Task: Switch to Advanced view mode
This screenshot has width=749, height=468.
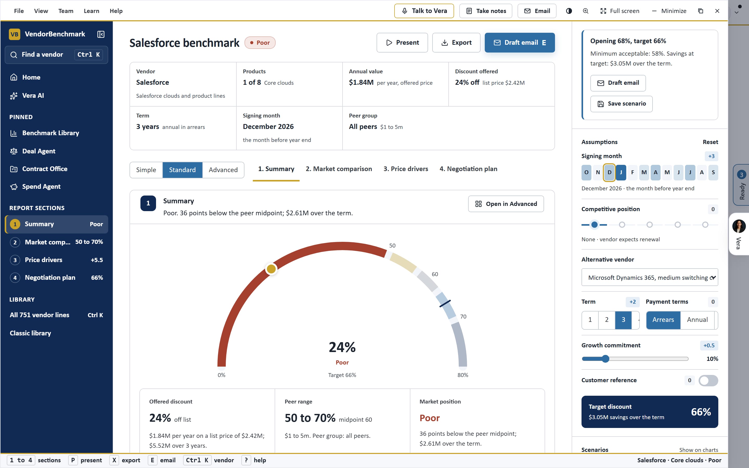Action: [223, 170]
